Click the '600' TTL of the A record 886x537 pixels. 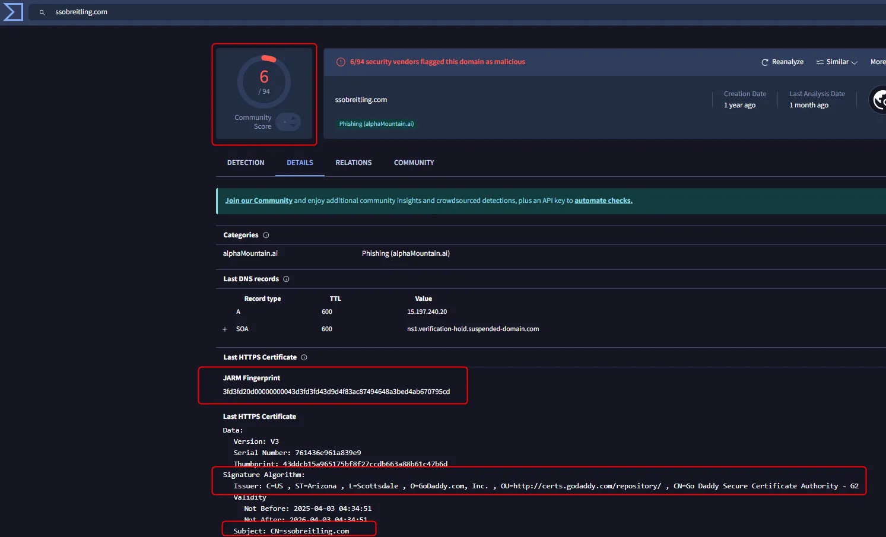327,312
